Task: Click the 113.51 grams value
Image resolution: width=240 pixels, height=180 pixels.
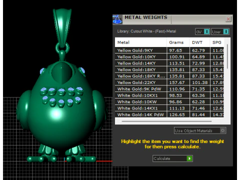Action: point(177,63)
